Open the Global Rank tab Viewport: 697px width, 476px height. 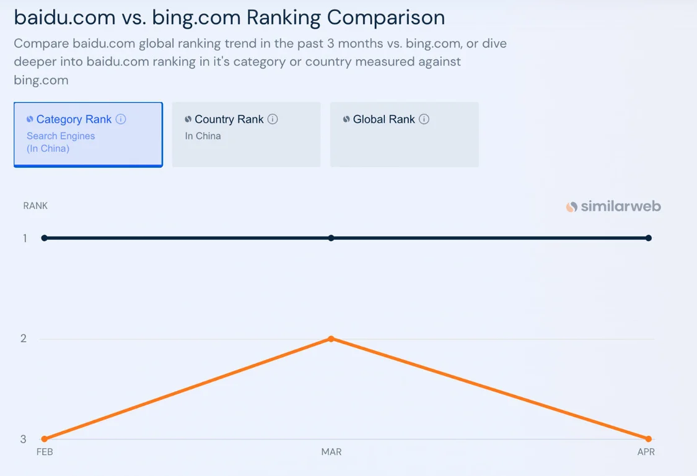(x=404, y=134)
